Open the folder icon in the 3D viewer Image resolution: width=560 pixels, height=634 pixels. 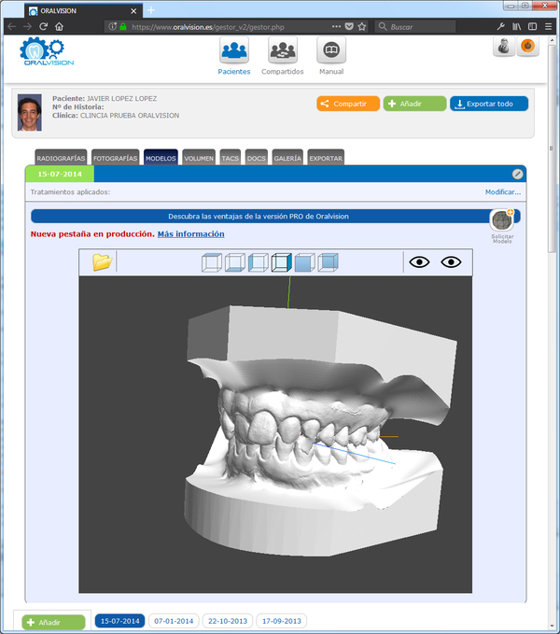click(102, 262)
